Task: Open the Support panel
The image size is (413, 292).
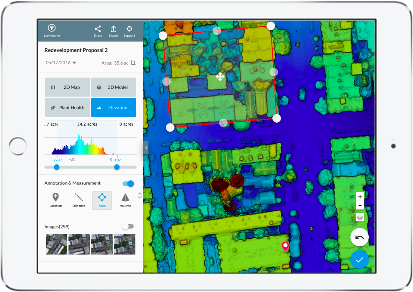Action: (129, 30)
